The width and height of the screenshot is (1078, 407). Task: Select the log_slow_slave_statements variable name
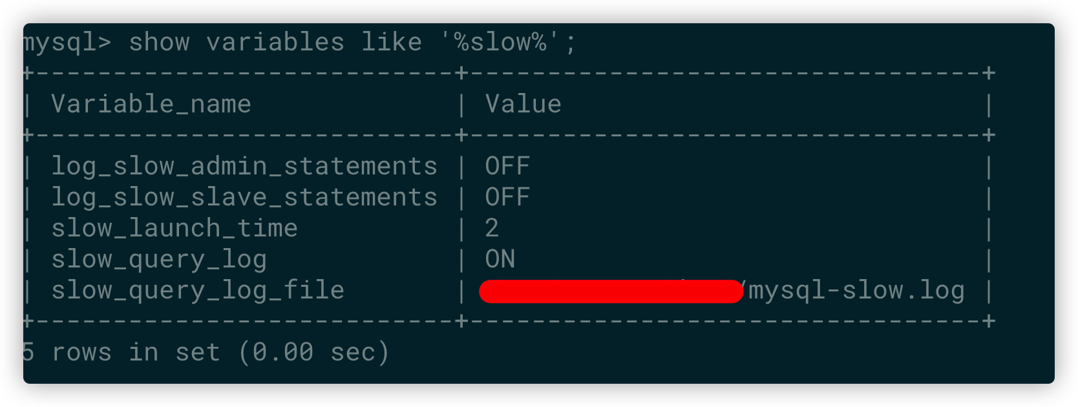click(x=244, y=197)
